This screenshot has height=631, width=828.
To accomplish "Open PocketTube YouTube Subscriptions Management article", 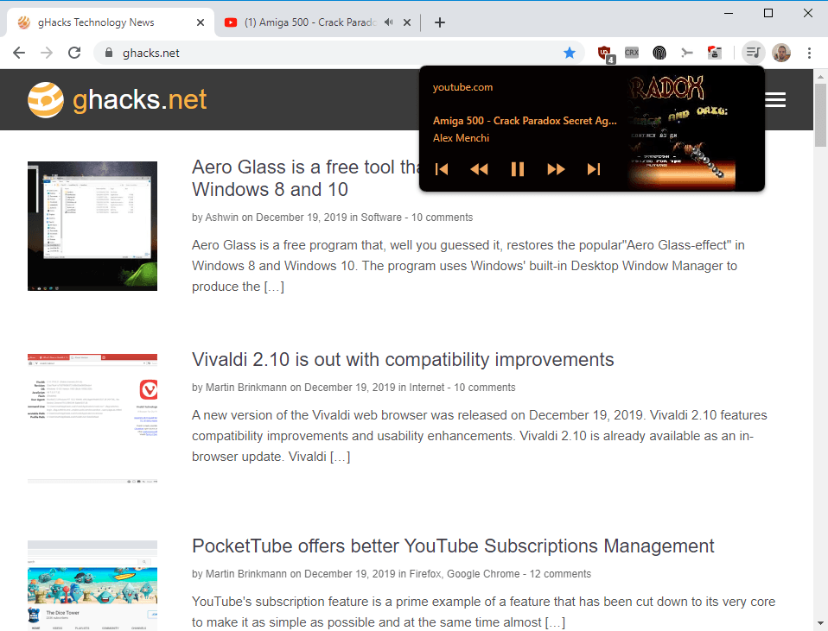I will point(453,546).
